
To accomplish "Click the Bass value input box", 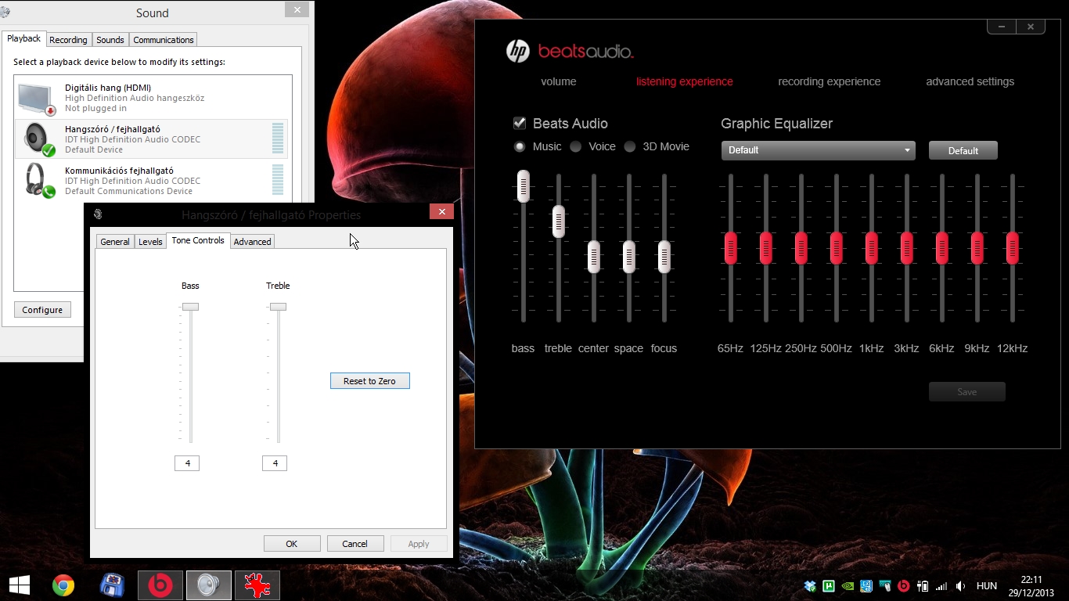I will click(x=187, y=463).
